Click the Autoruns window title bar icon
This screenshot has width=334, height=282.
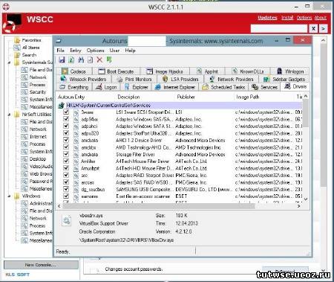[59, 41]
